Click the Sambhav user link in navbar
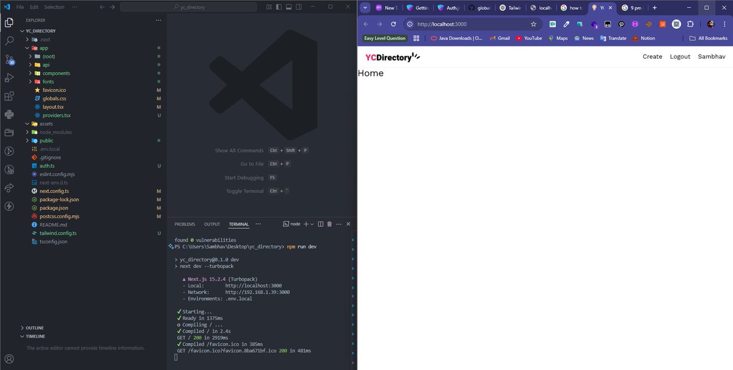The height and width of the screenshot is (370, 733). tap(712, 56)
